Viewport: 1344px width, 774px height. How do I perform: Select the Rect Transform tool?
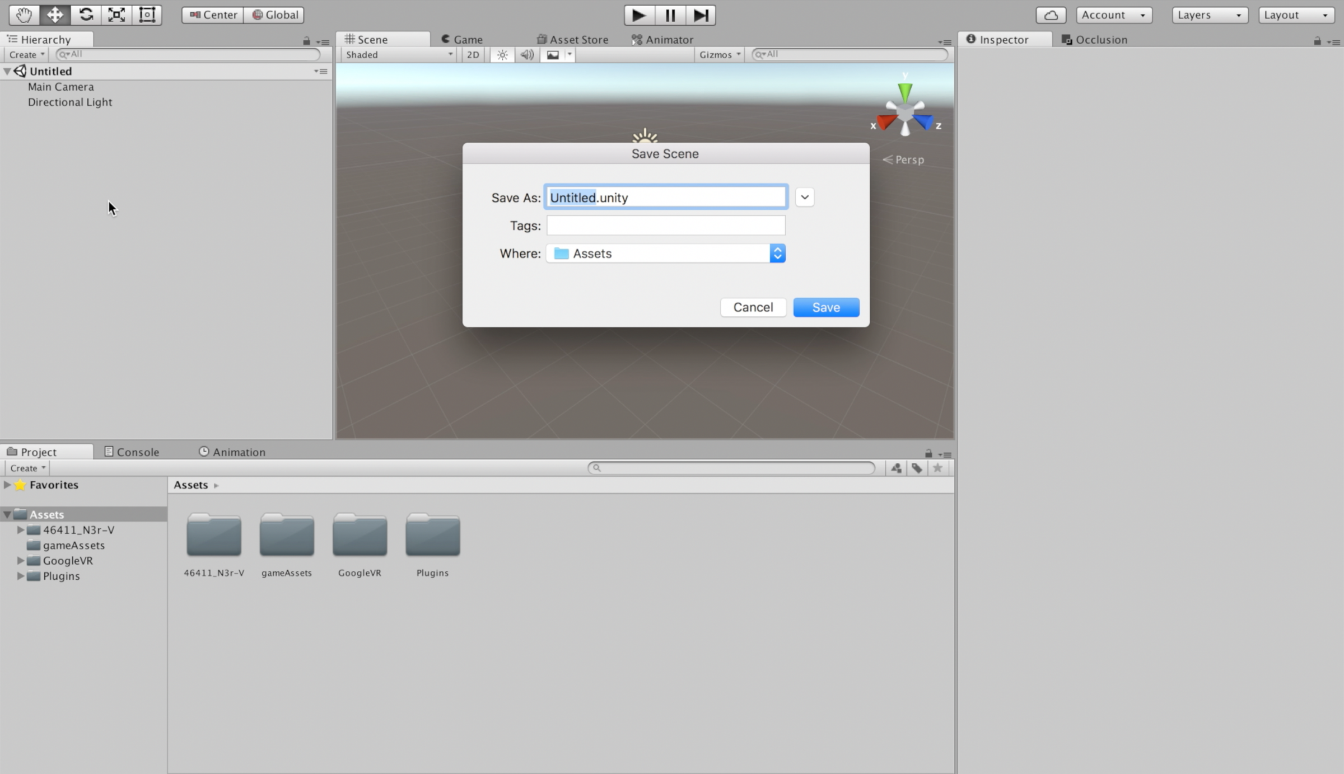(x=147, y=15)
